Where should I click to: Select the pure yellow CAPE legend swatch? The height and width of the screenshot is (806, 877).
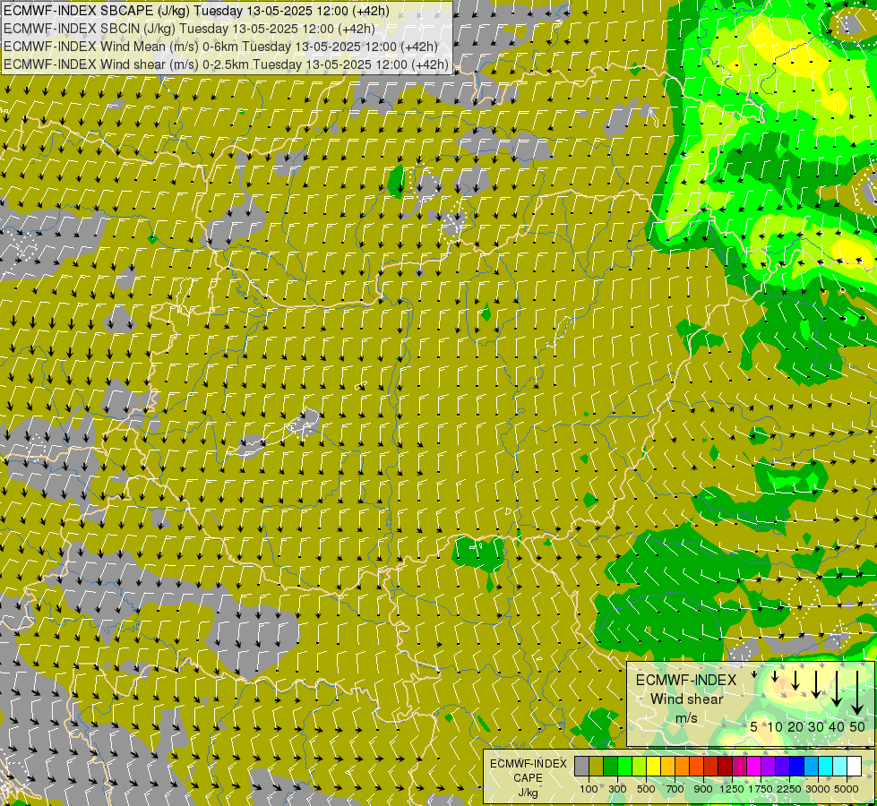pyautogui.click(x=653, y=766)
